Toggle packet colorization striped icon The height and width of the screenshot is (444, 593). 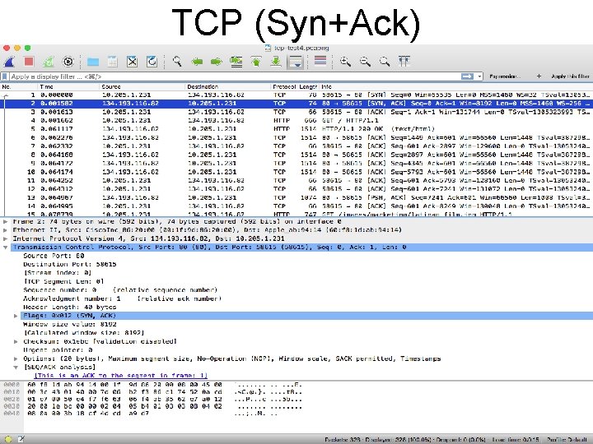pos(320,61)
